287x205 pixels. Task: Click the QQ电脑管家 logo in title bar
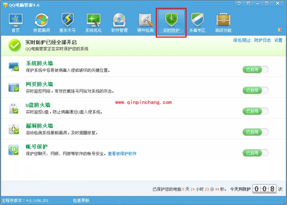tap(5, 5)
